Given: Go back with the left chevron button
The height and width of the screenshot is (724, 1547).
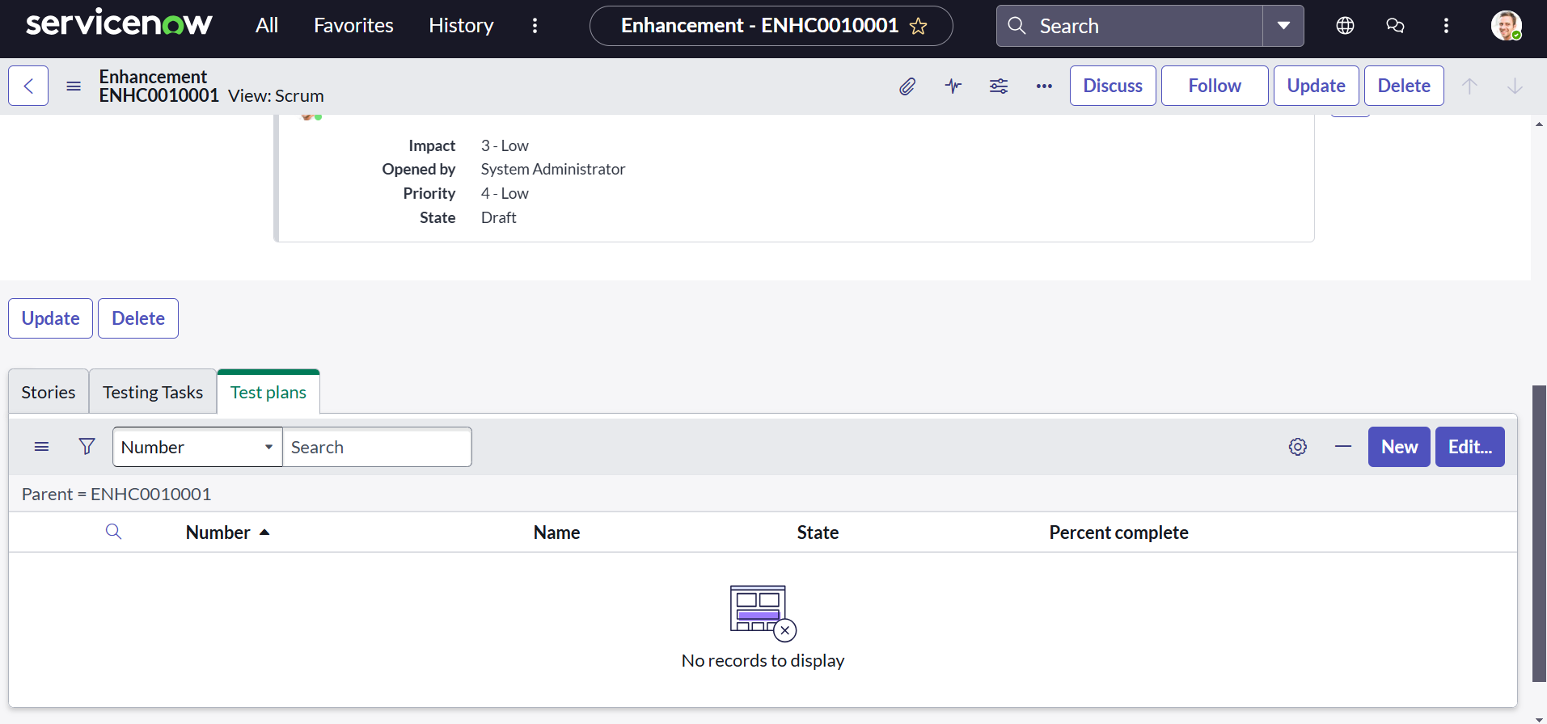Looking at the screenshot, I should tap(28, 86).
